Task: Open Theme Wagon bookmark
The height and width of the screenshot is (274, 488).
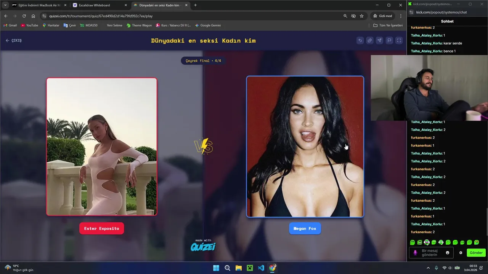Action: [139, 25]
